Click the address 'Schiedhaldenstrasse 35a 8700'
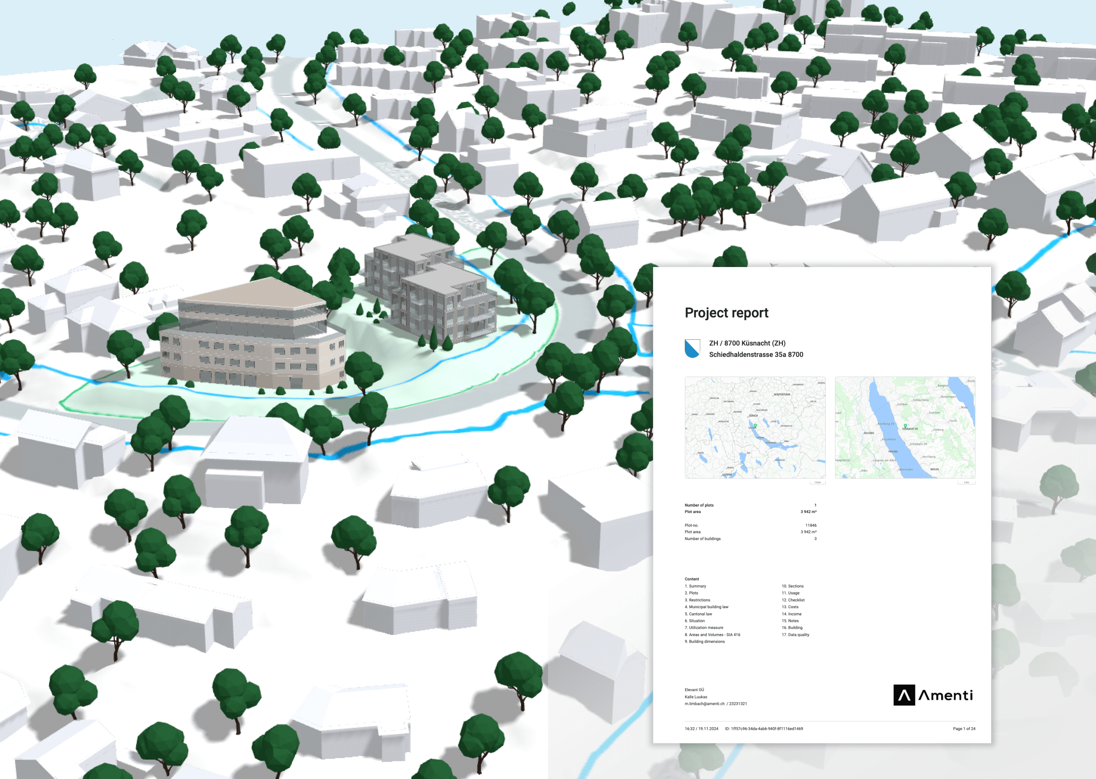The height and width of the screenshot is (779, 1096). (x=756, y=355)
